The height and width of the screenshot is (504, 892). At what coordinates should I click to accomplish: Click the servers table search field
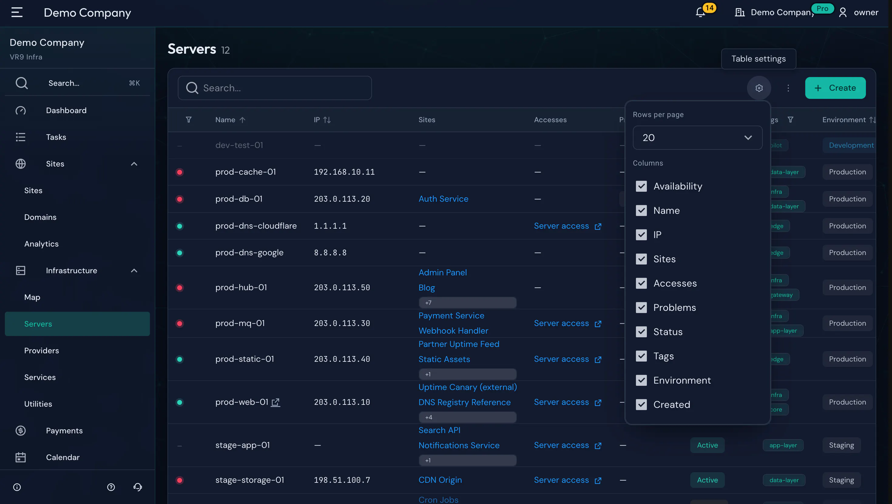point(275,88)
